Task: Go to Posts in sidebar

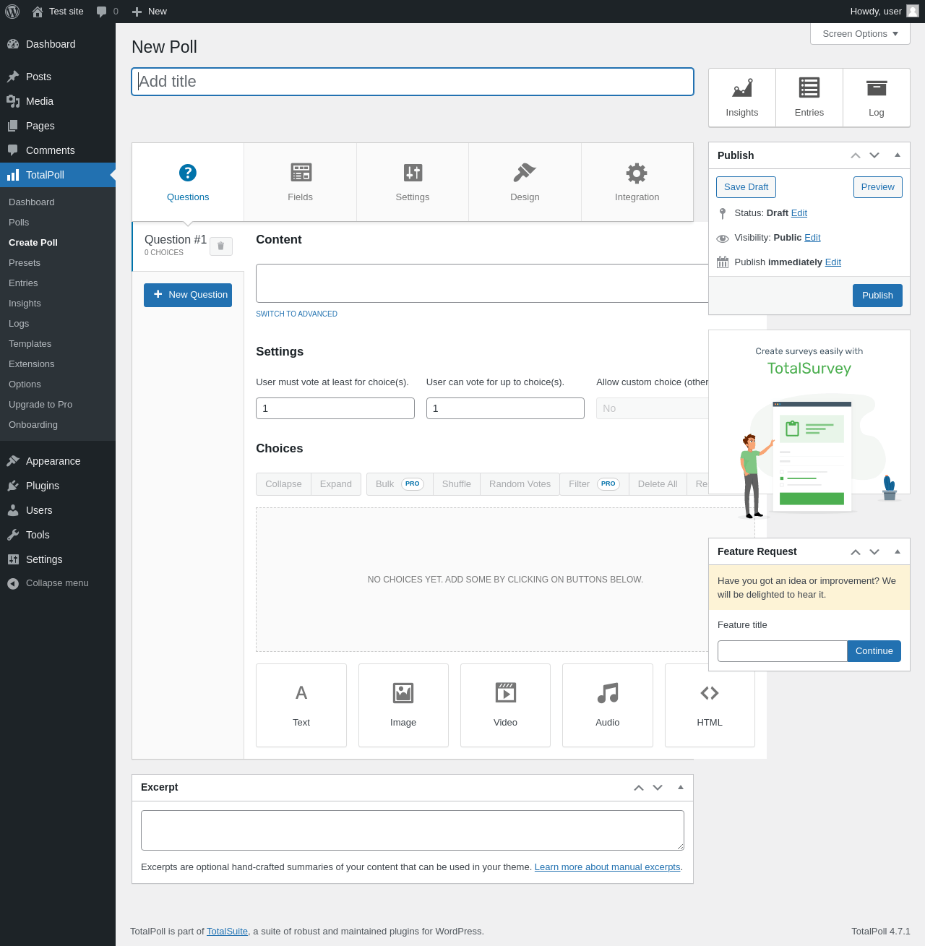Action: pos(58,77)
